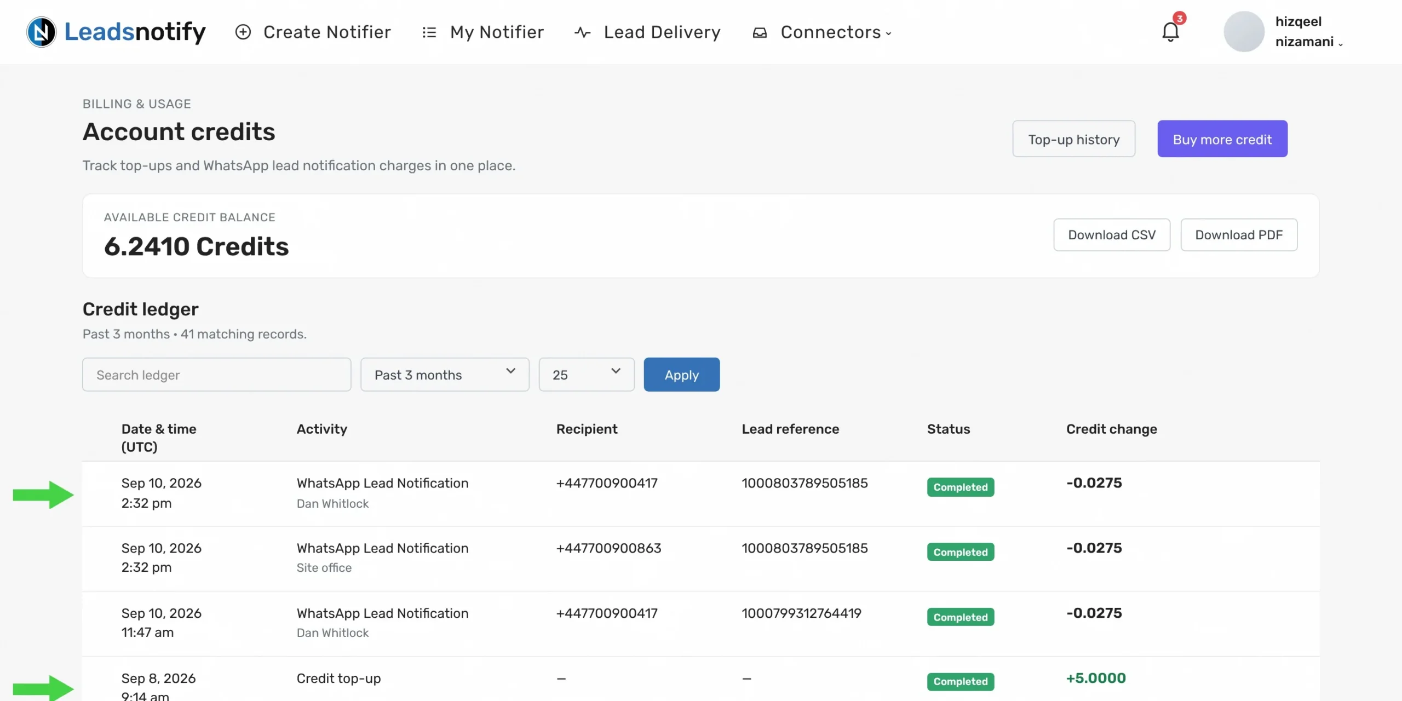Image resolution: width=1402 pixels, height=701 pixels.
Task: Click Site office activity label
Action: 324,568
